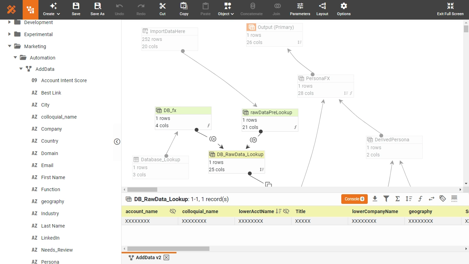Click the transpose arrows icon in grid toolbar
The image size is (469, 264).
432,199
